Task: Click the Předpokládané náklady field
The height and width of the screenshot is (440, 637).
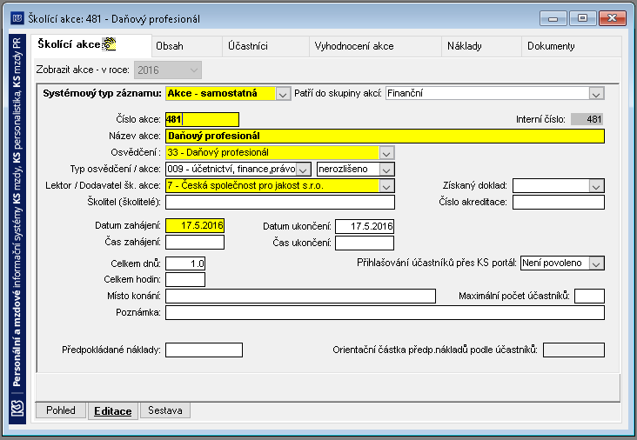Action: (204, 350)
